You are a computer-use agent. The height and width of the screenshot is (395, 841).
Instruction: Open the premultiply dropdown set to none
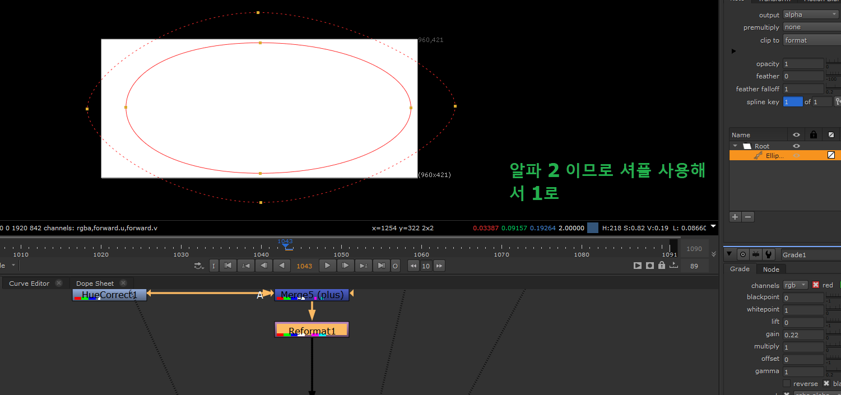(811, 27)
